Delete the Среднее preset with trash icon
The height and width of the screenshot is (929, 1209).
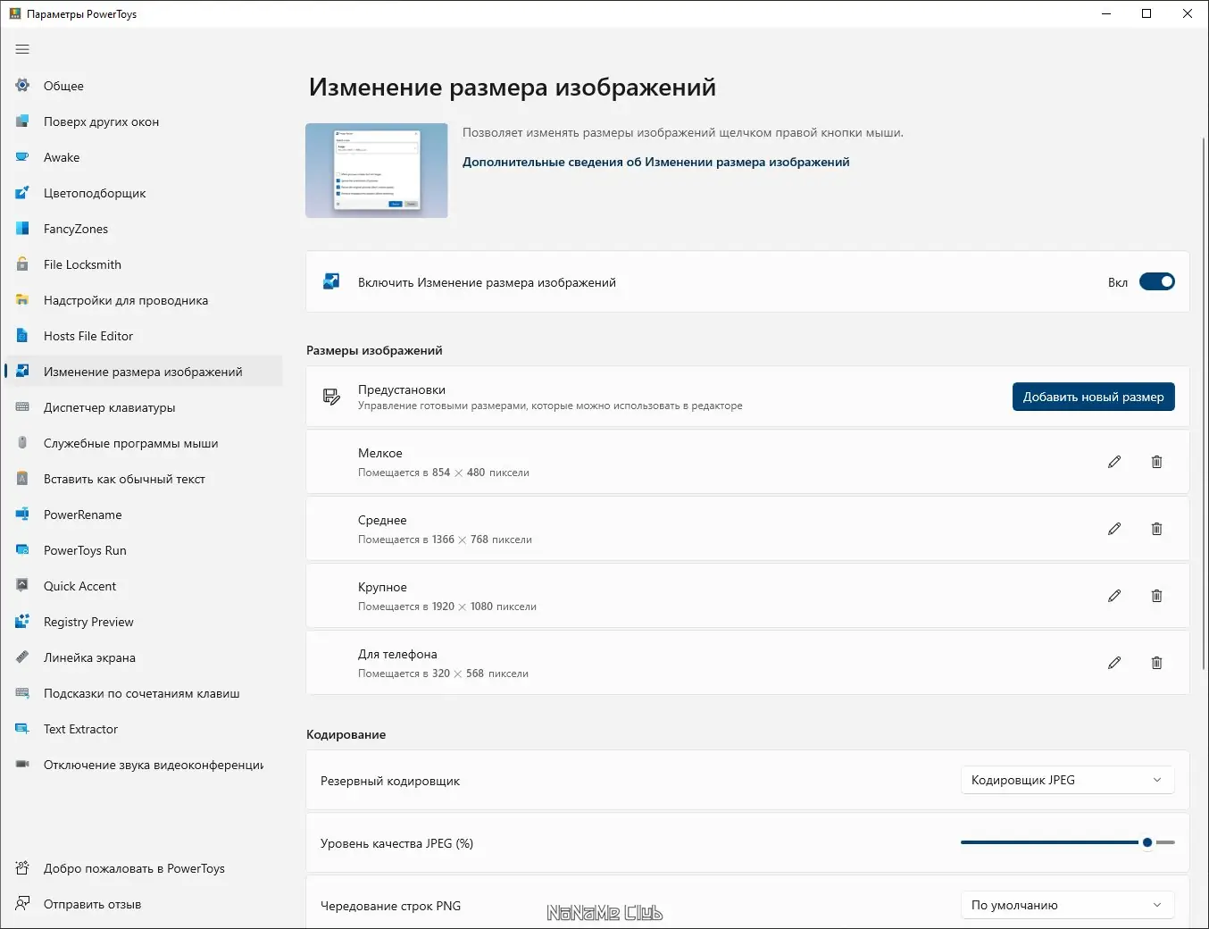(1156, 529)
